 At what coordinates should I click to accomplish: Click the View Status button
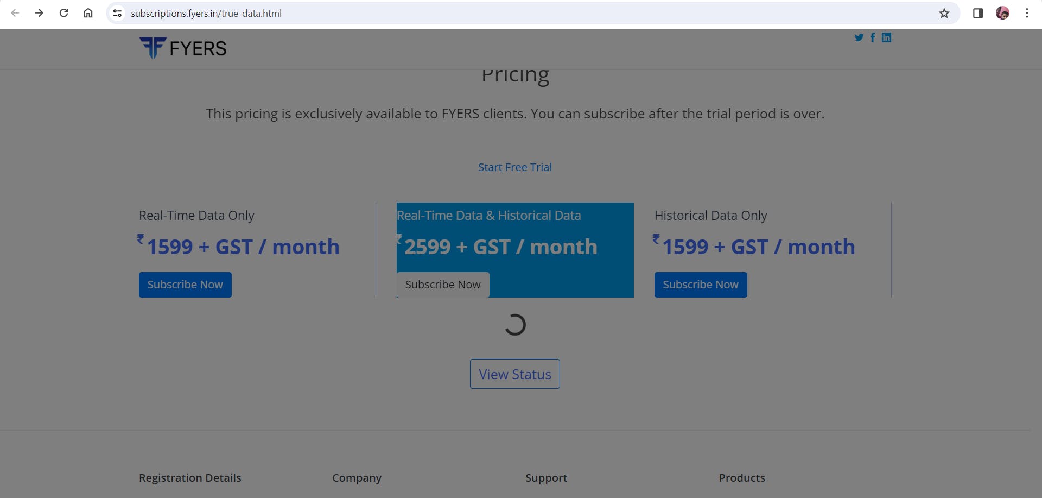[515, 374]
